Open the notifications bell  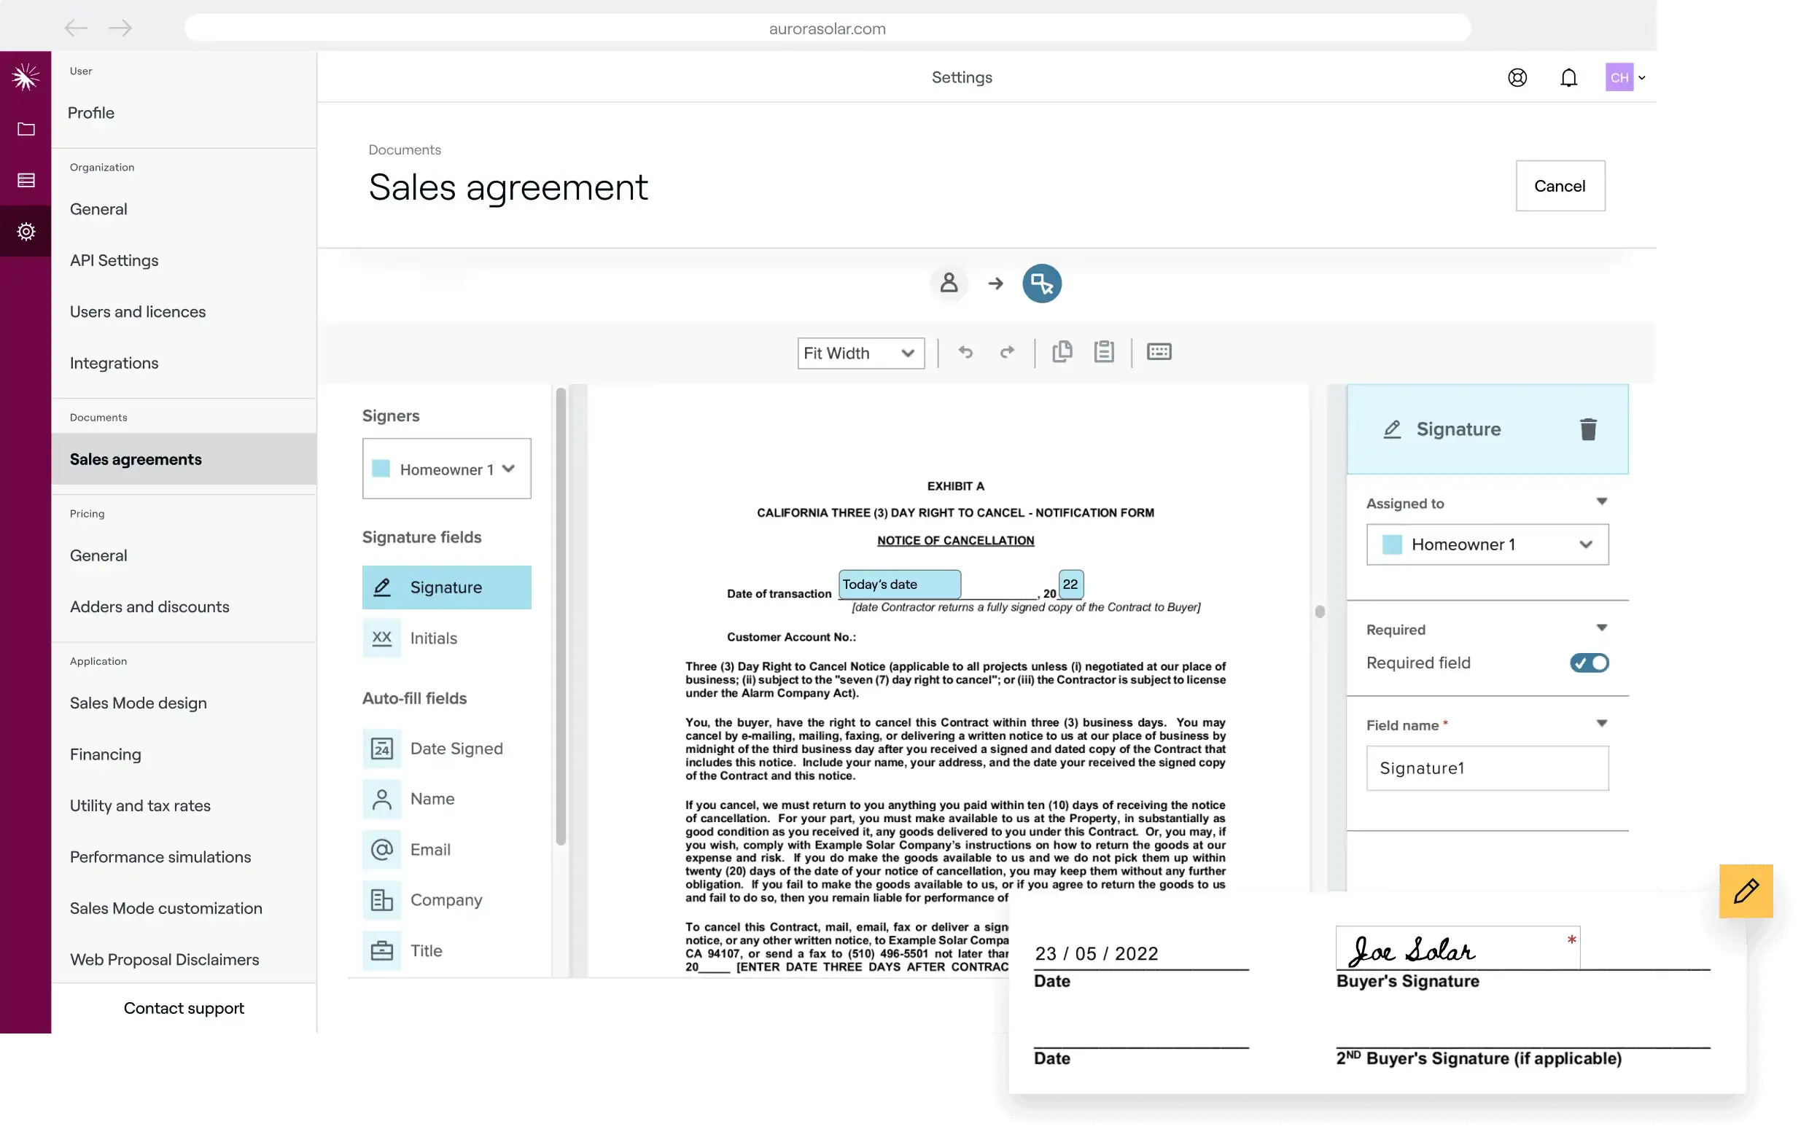[1568, 78]
